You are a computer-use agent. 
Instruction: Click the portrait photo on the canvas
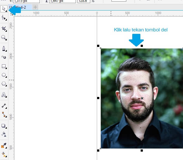click(x=142, y=98)
